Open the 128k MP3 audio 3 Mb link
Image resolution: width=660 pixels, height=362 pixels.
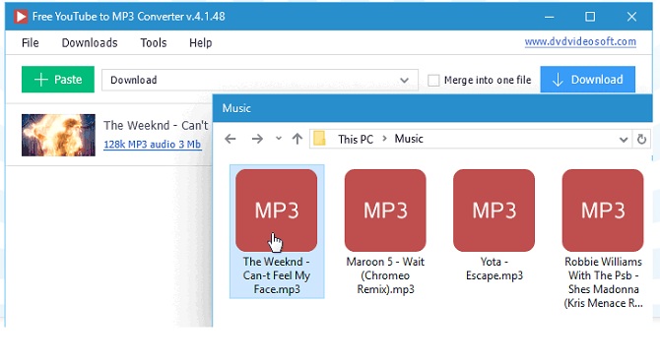[x=153, y=145]
